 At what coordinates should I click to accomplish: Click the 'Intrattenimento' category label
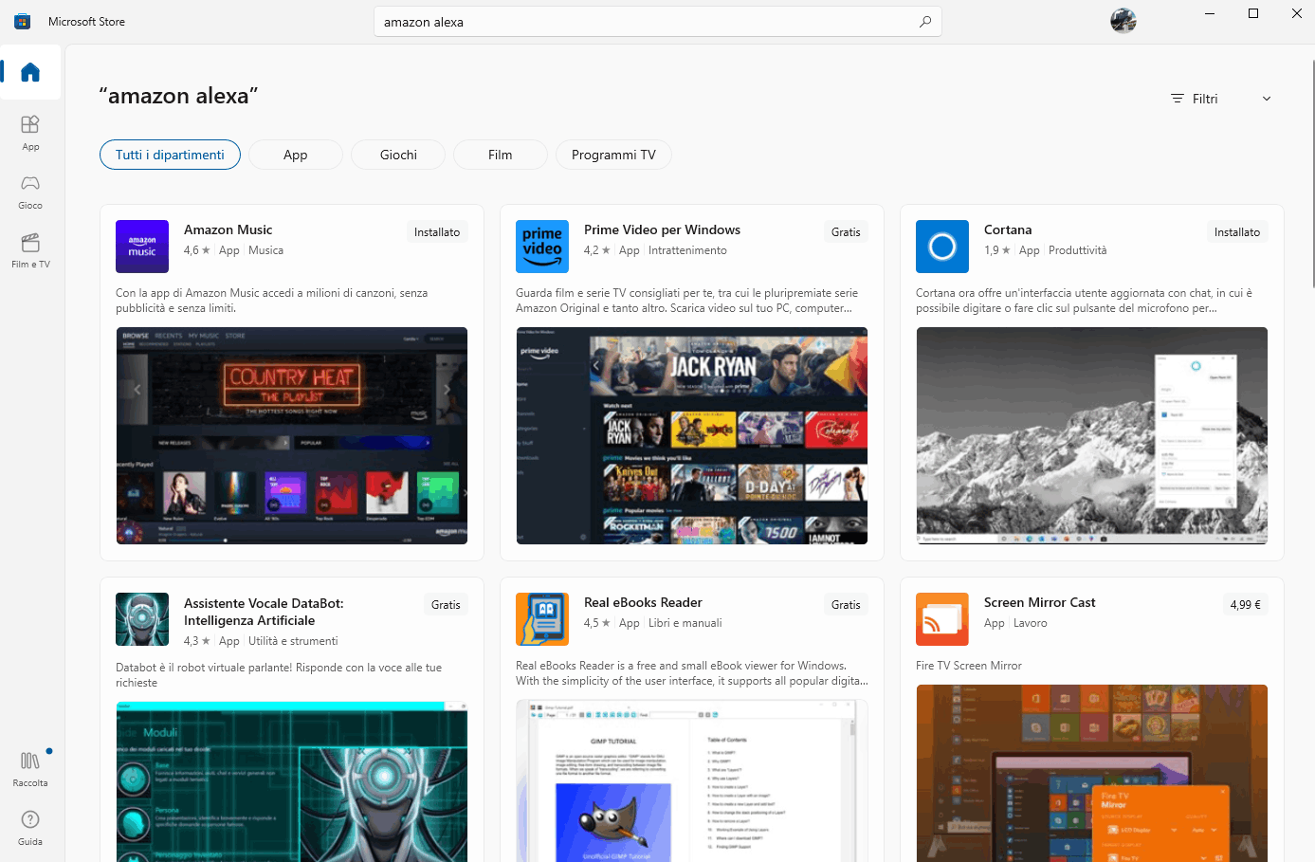pyautogui.click(x=687, y=250)
